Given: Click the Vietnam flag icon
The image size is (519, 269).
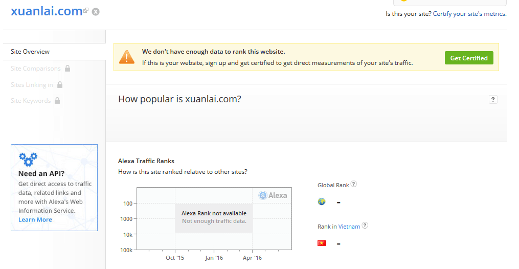Looking at the screenshot, I should 322,243.
